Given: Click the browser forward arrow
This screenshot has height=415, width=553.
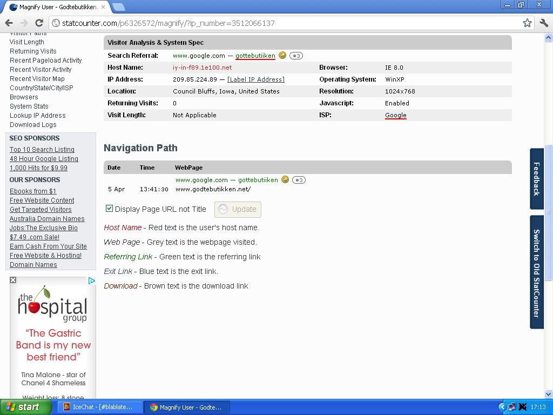Looking at the screenshot, I should coord(24,23).
